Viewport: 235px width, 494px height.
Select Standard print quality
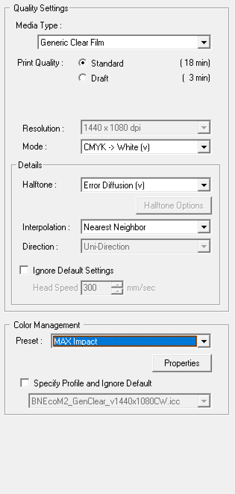82,63
